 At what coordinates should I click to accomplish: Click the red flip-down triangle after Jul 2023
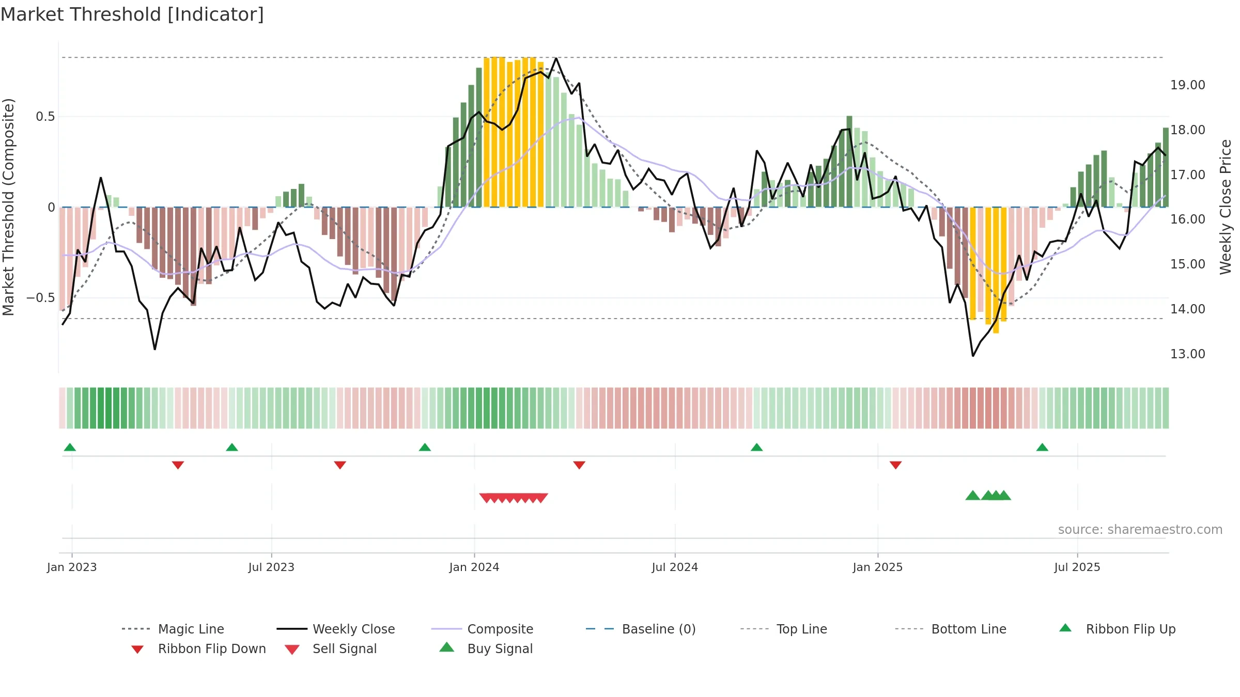pyautogui.click(x=340, y=465)
